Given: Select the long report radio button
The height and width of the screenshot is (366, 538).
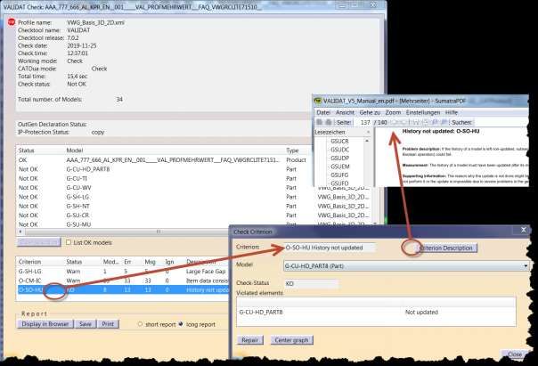Looking at the screenshot, I should point(181,324).
